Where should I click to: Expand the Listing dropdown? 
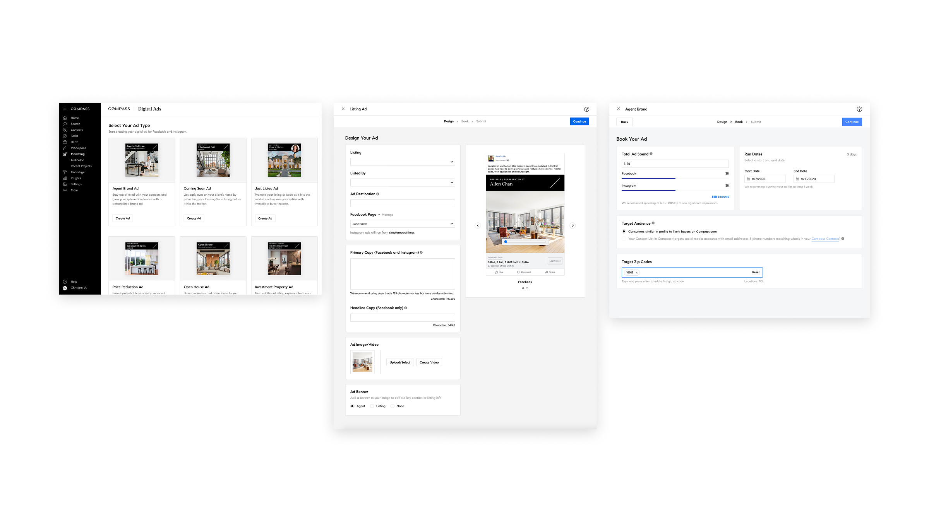click(x=403, y=162)
